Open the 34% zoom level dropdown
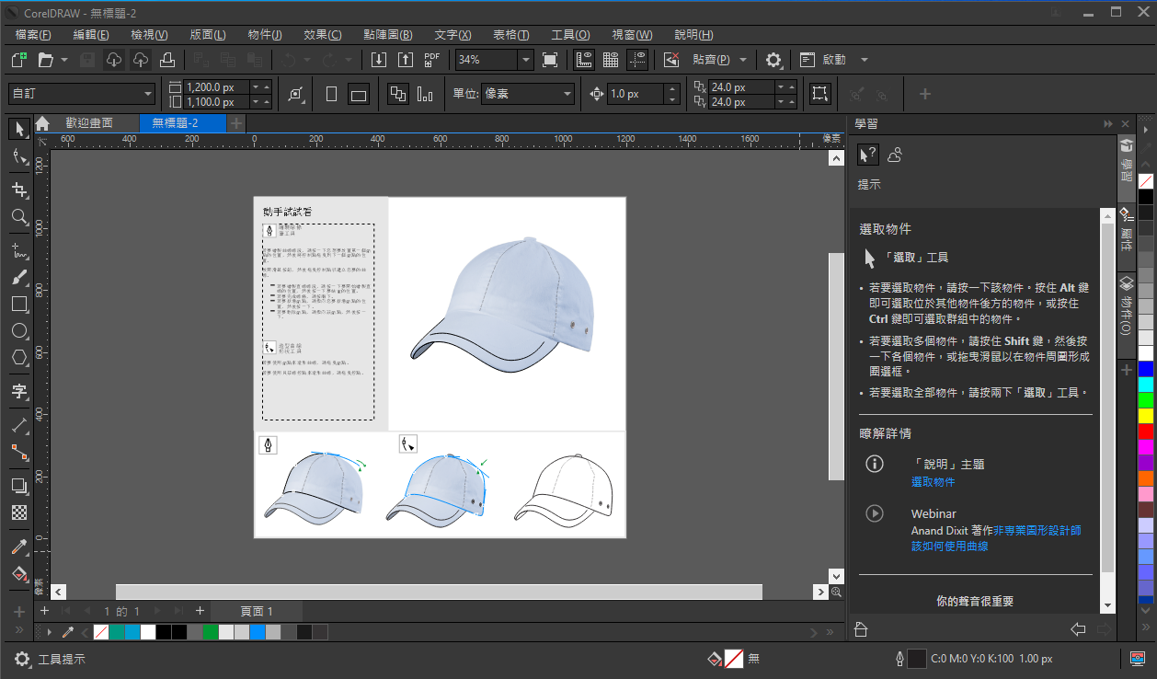Viewport: 1157px width, 679px height. (x=525, y=60)
